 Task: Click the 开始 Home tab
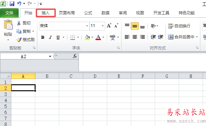tap(28, 13)
